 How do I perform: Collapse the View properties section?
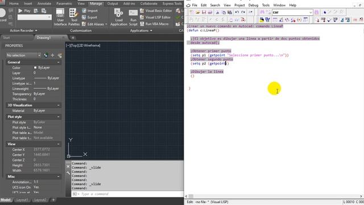(58, 144)
